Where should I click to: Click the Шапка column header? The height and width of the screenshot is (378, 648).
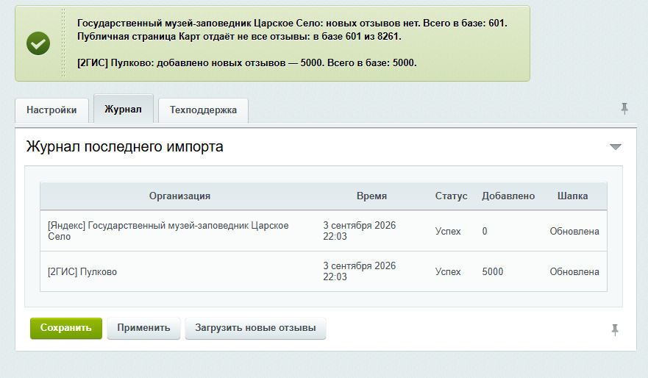(x=572, y=196)
